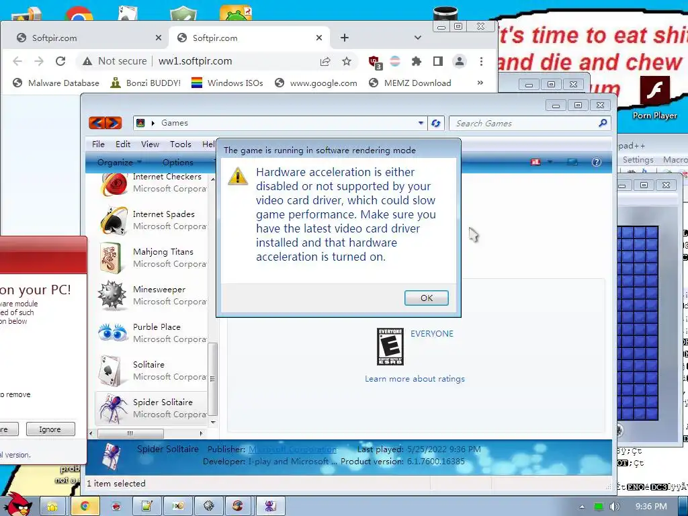Image resolution: width=688 pixels, height=516 pixels.
Task: Open the File menu in Games window
Action: pos(98,144)
